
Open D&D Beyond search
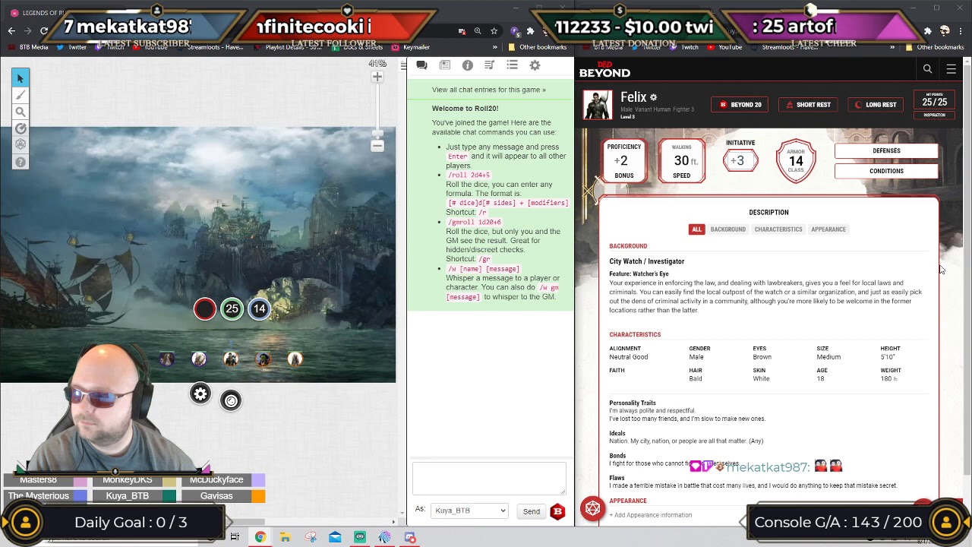click(927, 69)
